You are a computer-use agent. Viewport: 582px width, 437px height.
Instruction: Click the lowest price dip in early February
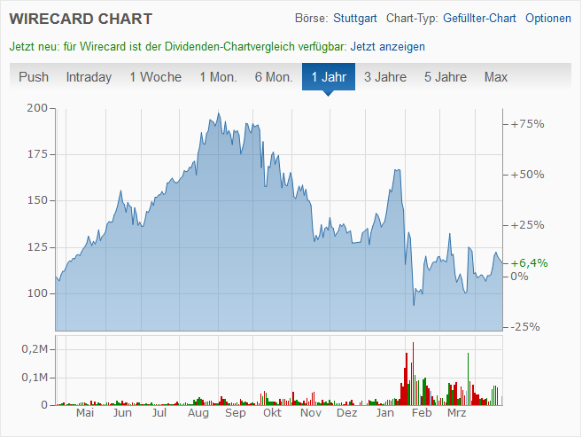414,304
